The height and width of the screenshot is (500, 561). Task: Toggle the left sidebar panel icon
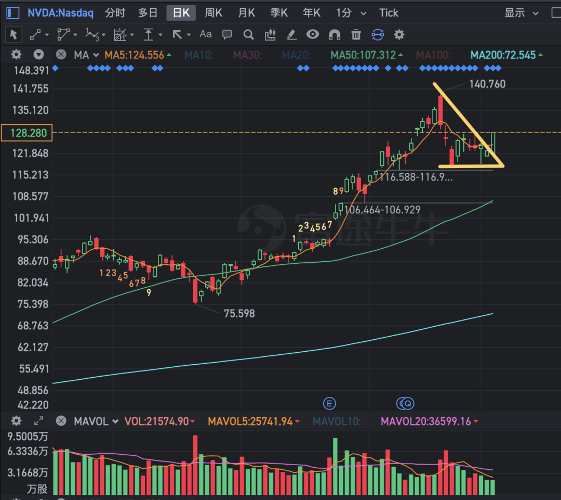13,13
